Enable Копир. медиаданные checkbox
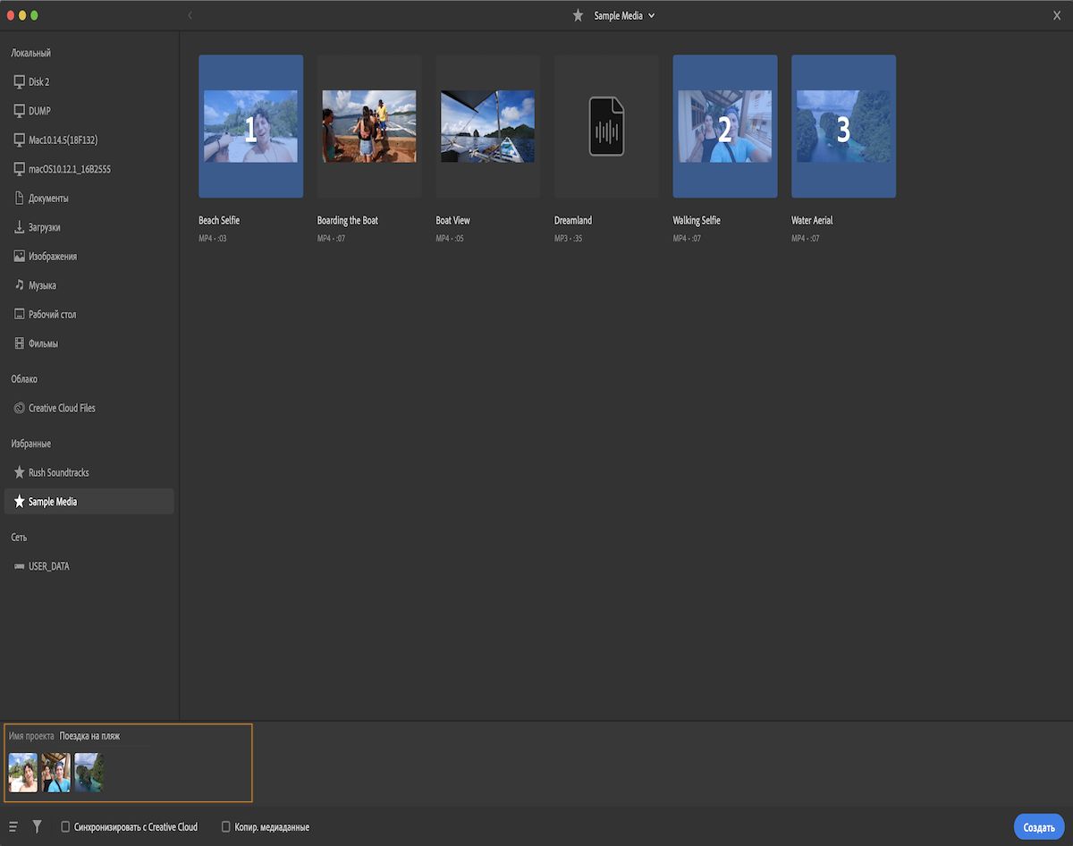Viewport: 1073px width, 846px height. coord(226,827)
